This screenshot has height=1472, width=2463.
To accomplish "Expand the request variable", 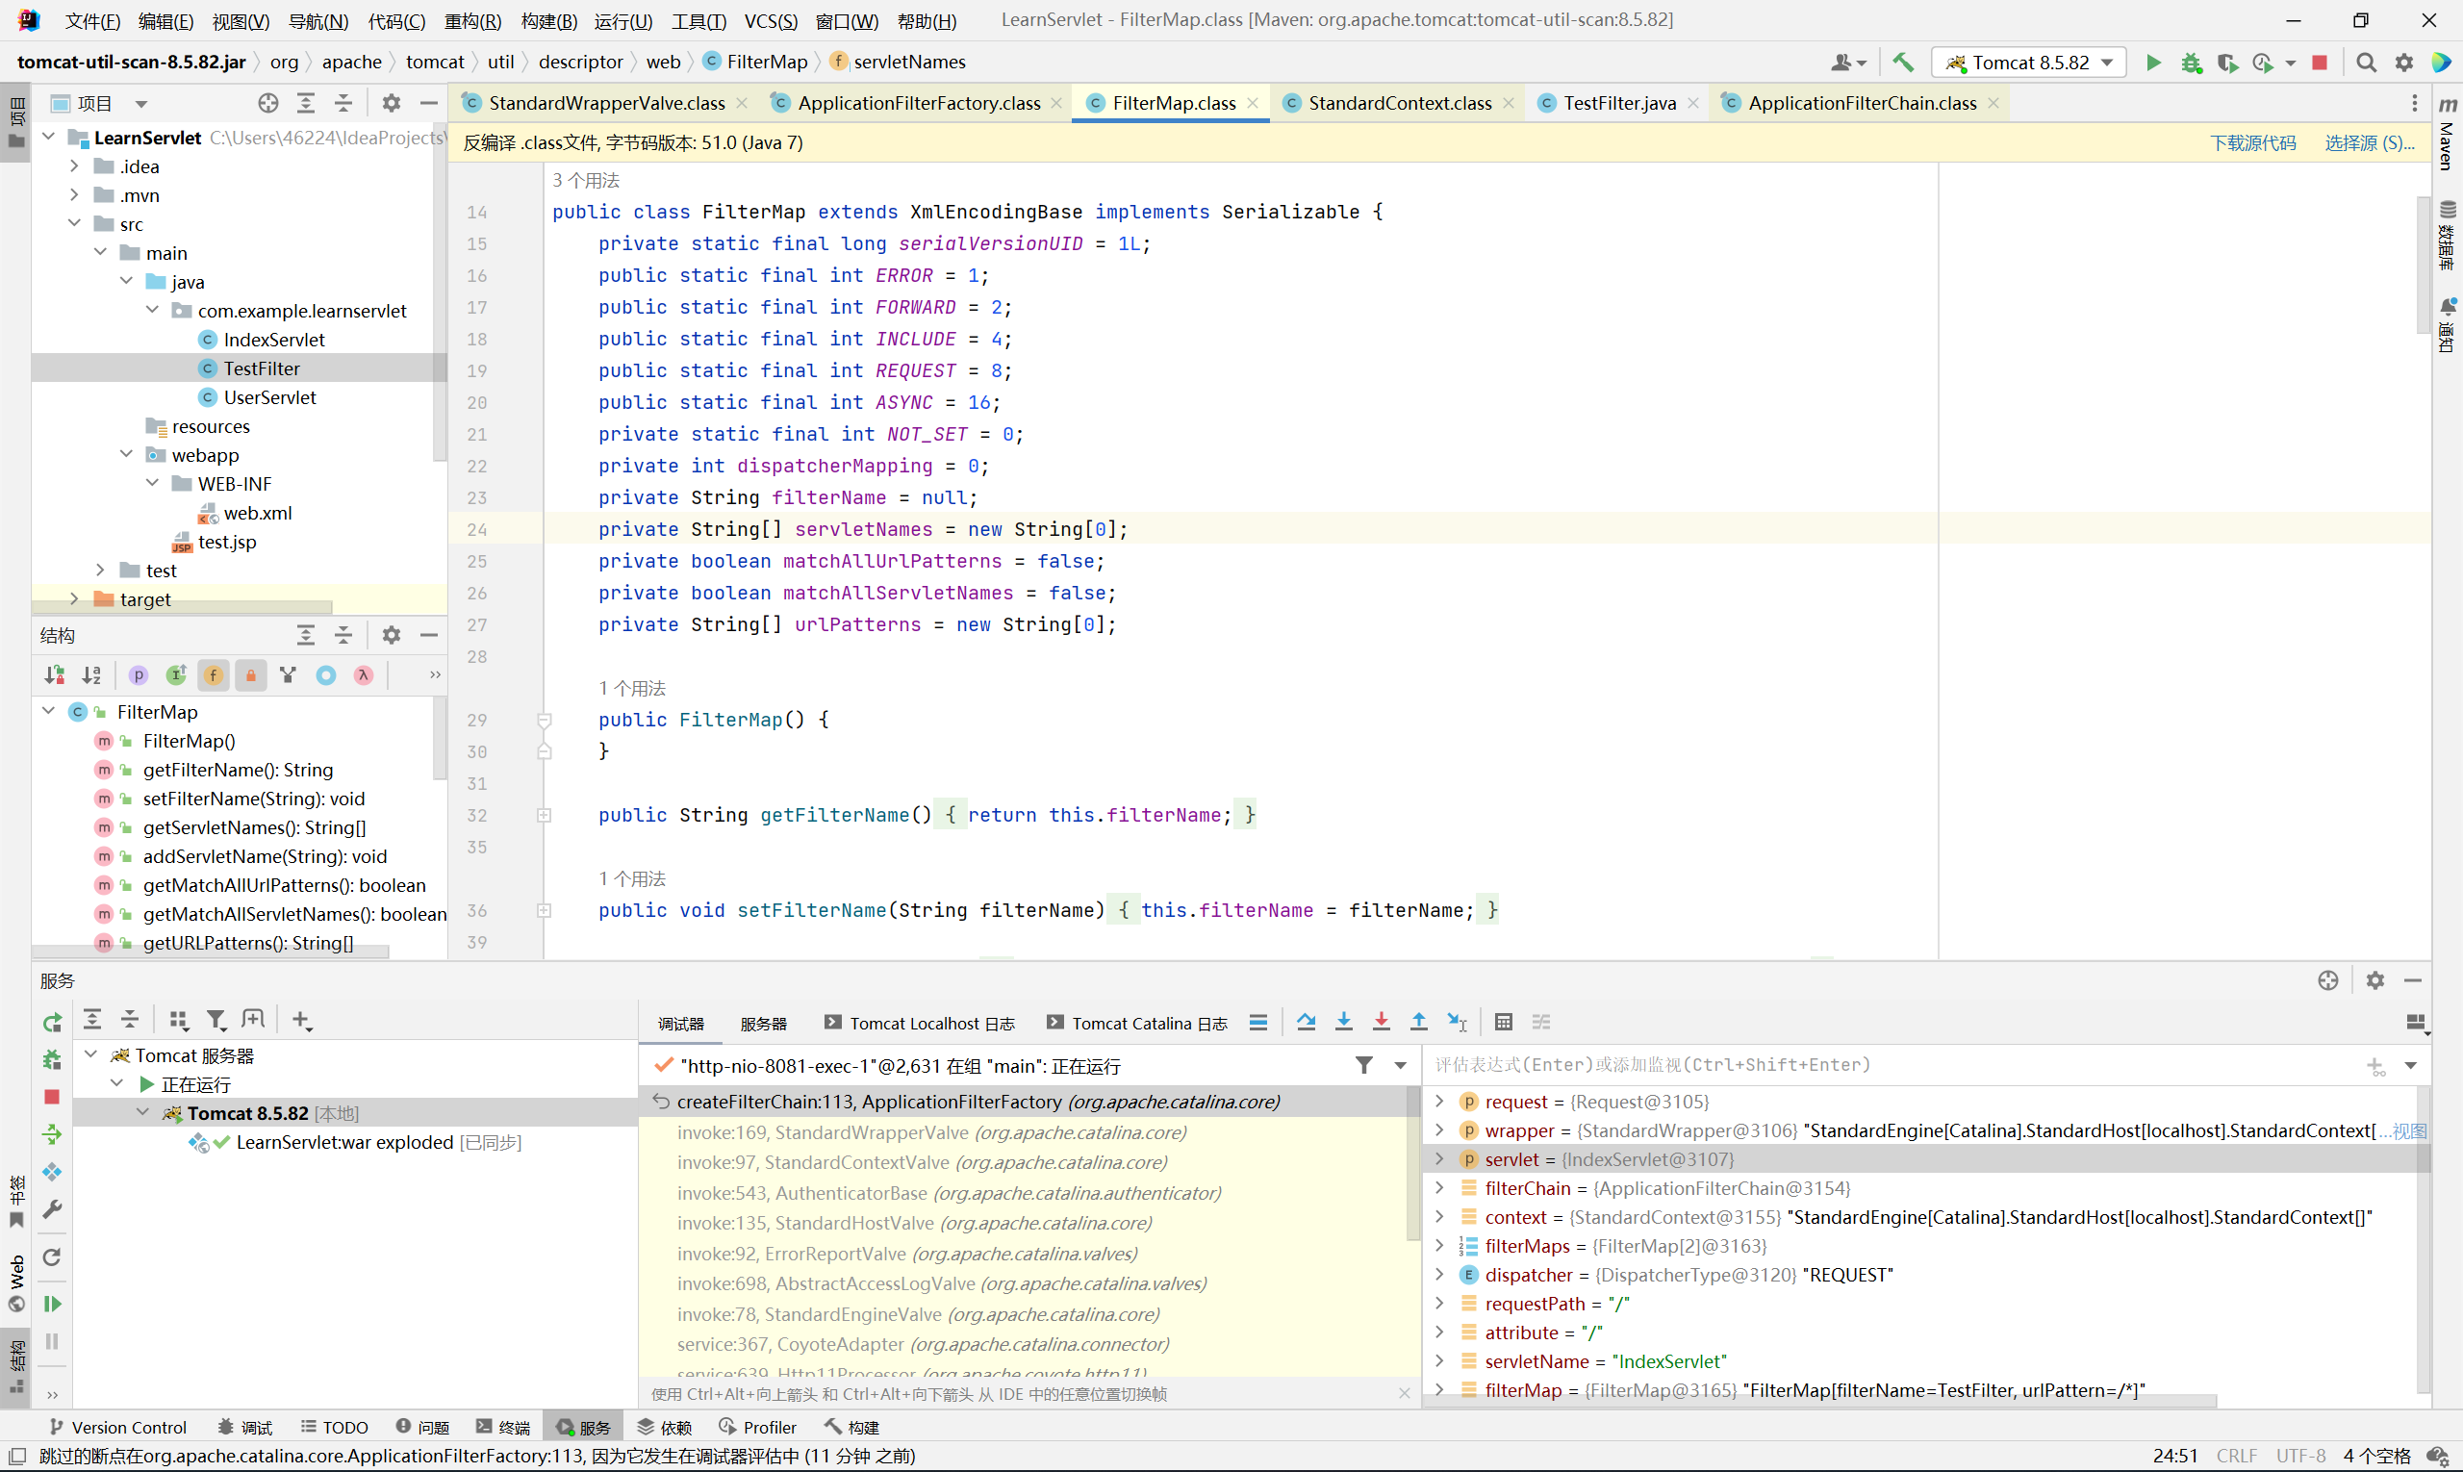I will tap(1439, 1101).
